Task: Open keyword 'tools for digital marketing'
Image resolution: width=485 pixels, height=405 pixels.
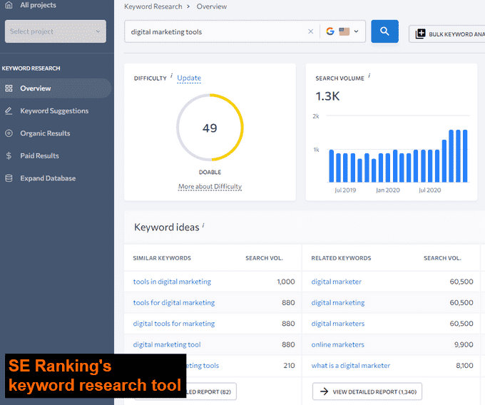Action: pyautogui.click(x=174, y=302)
